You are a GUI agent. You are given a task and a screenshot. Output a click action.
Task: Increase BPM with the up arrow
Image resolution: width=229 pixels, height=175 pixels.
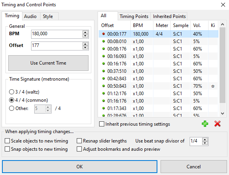[85, 32]
